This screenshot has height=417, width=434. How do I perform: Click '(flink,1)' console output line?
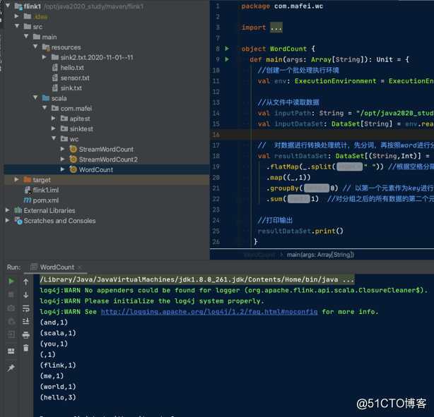point(58,365)
